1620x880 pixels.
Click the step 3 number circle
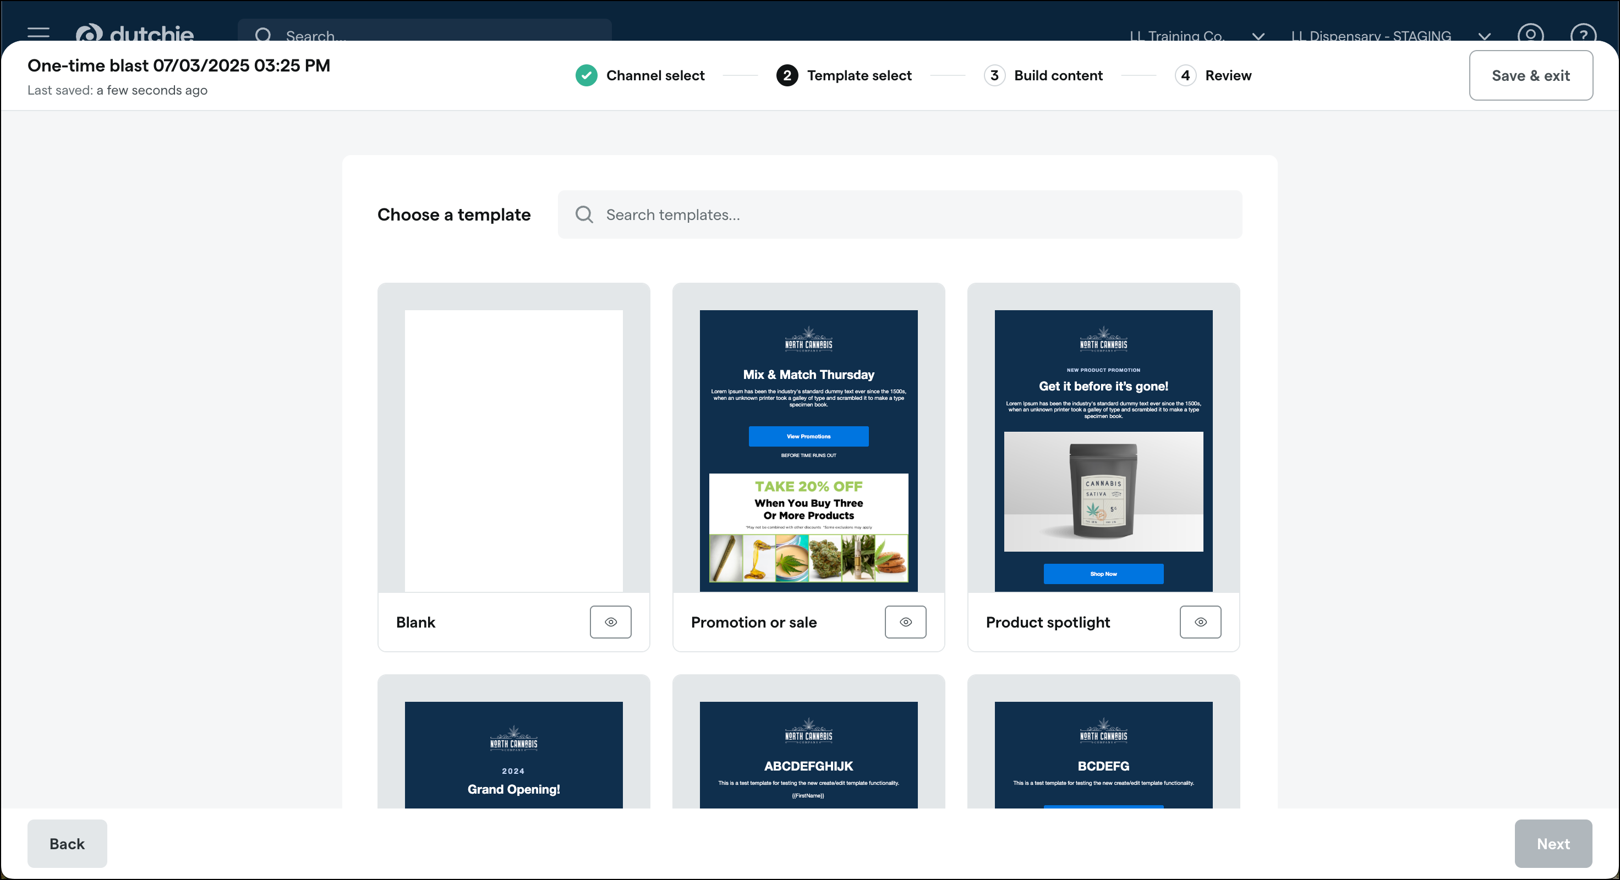[994, 75]
